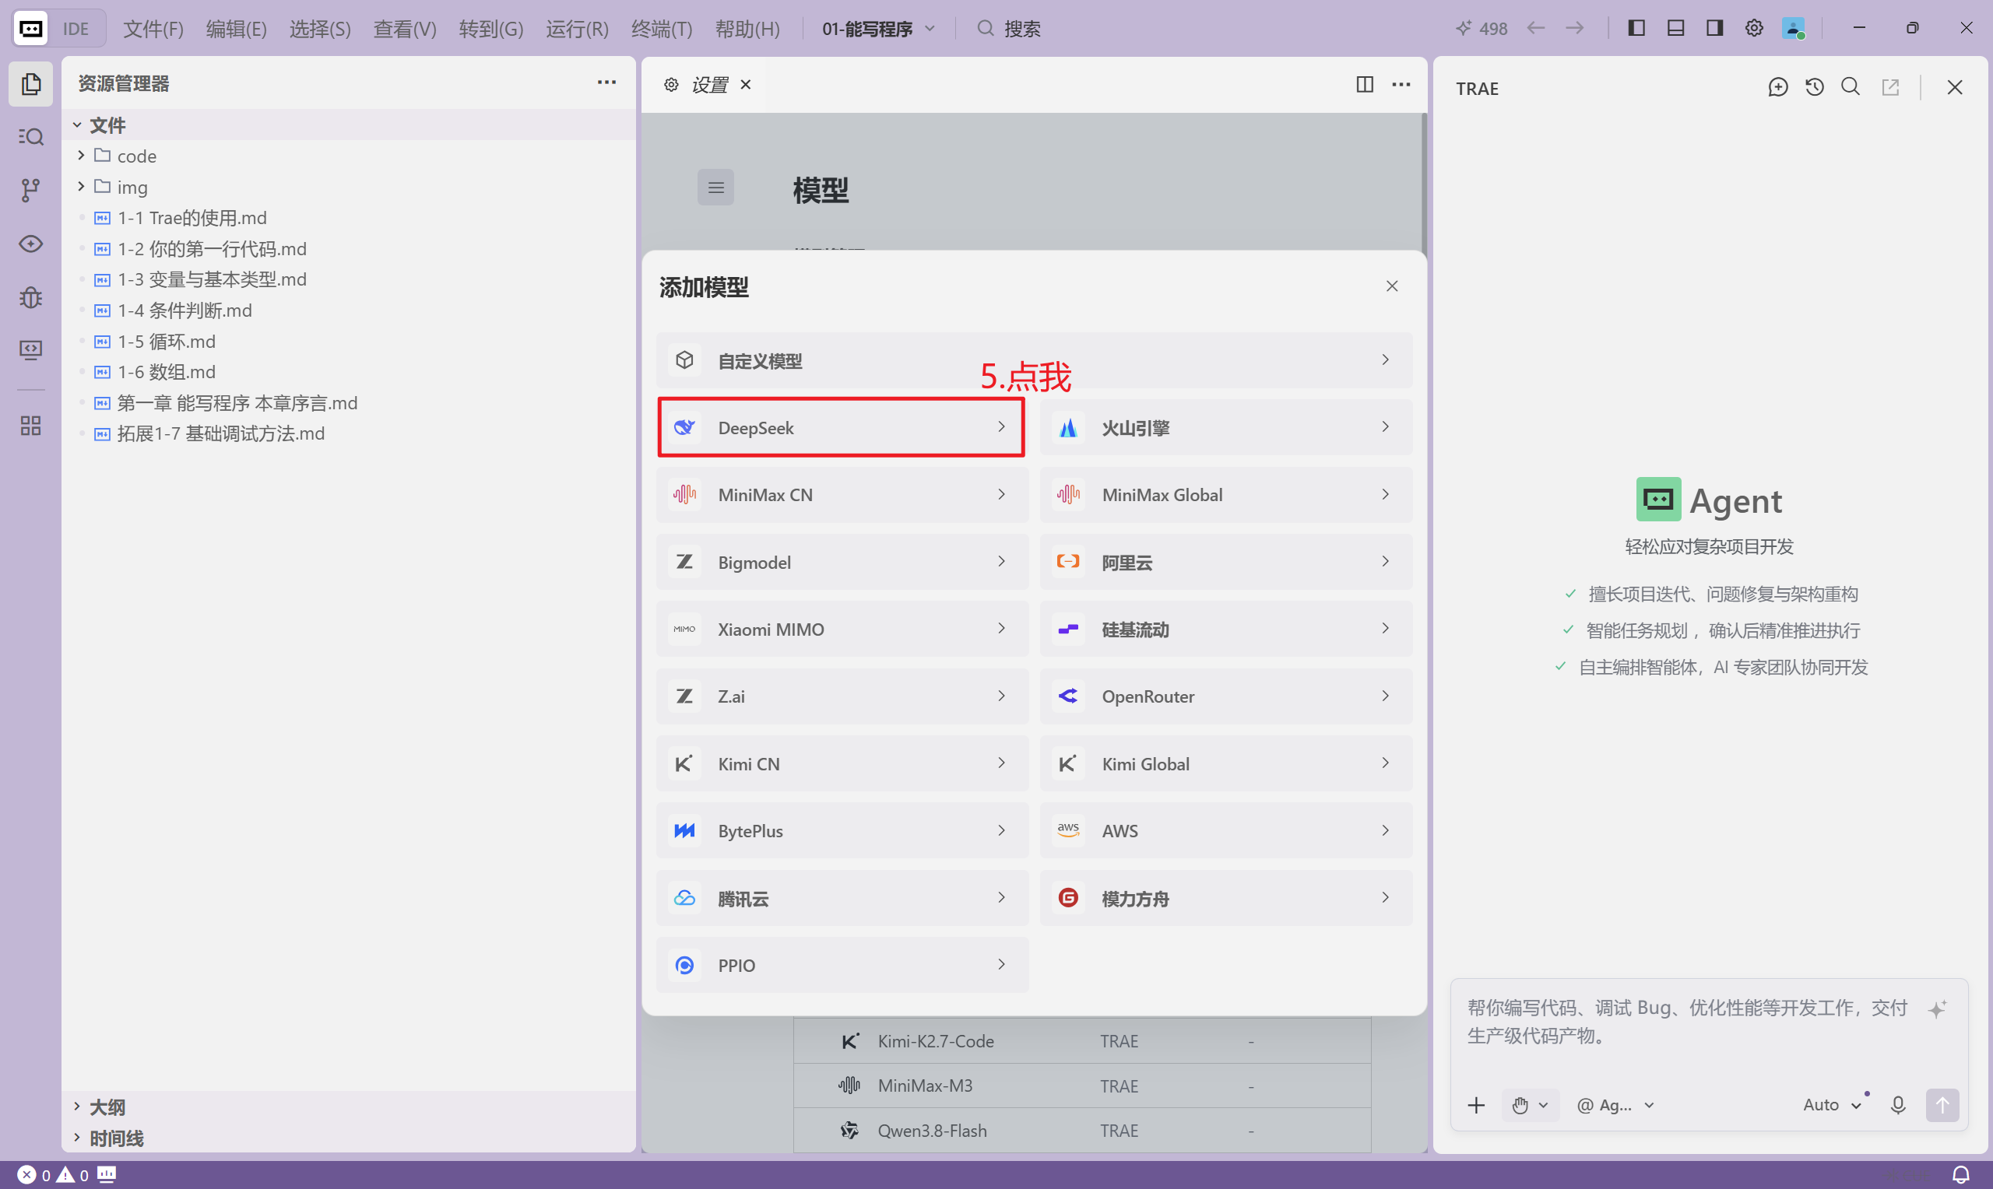Click the settings page vertical scrollbar
Screen dimensions: 1993x1189
1423,183
